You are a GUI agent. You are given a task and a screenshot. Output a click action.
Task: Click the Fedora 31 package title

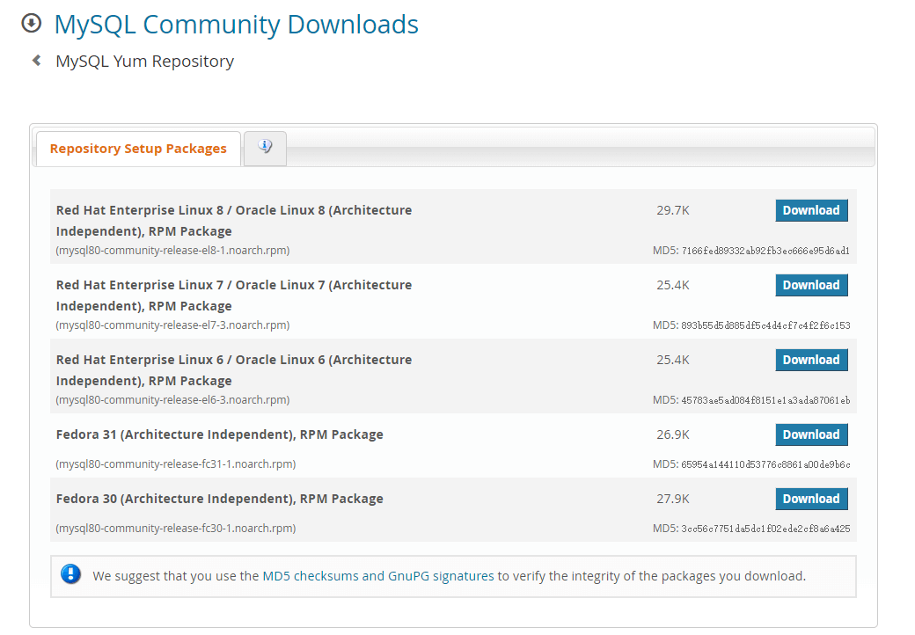[x=219, y=434]
